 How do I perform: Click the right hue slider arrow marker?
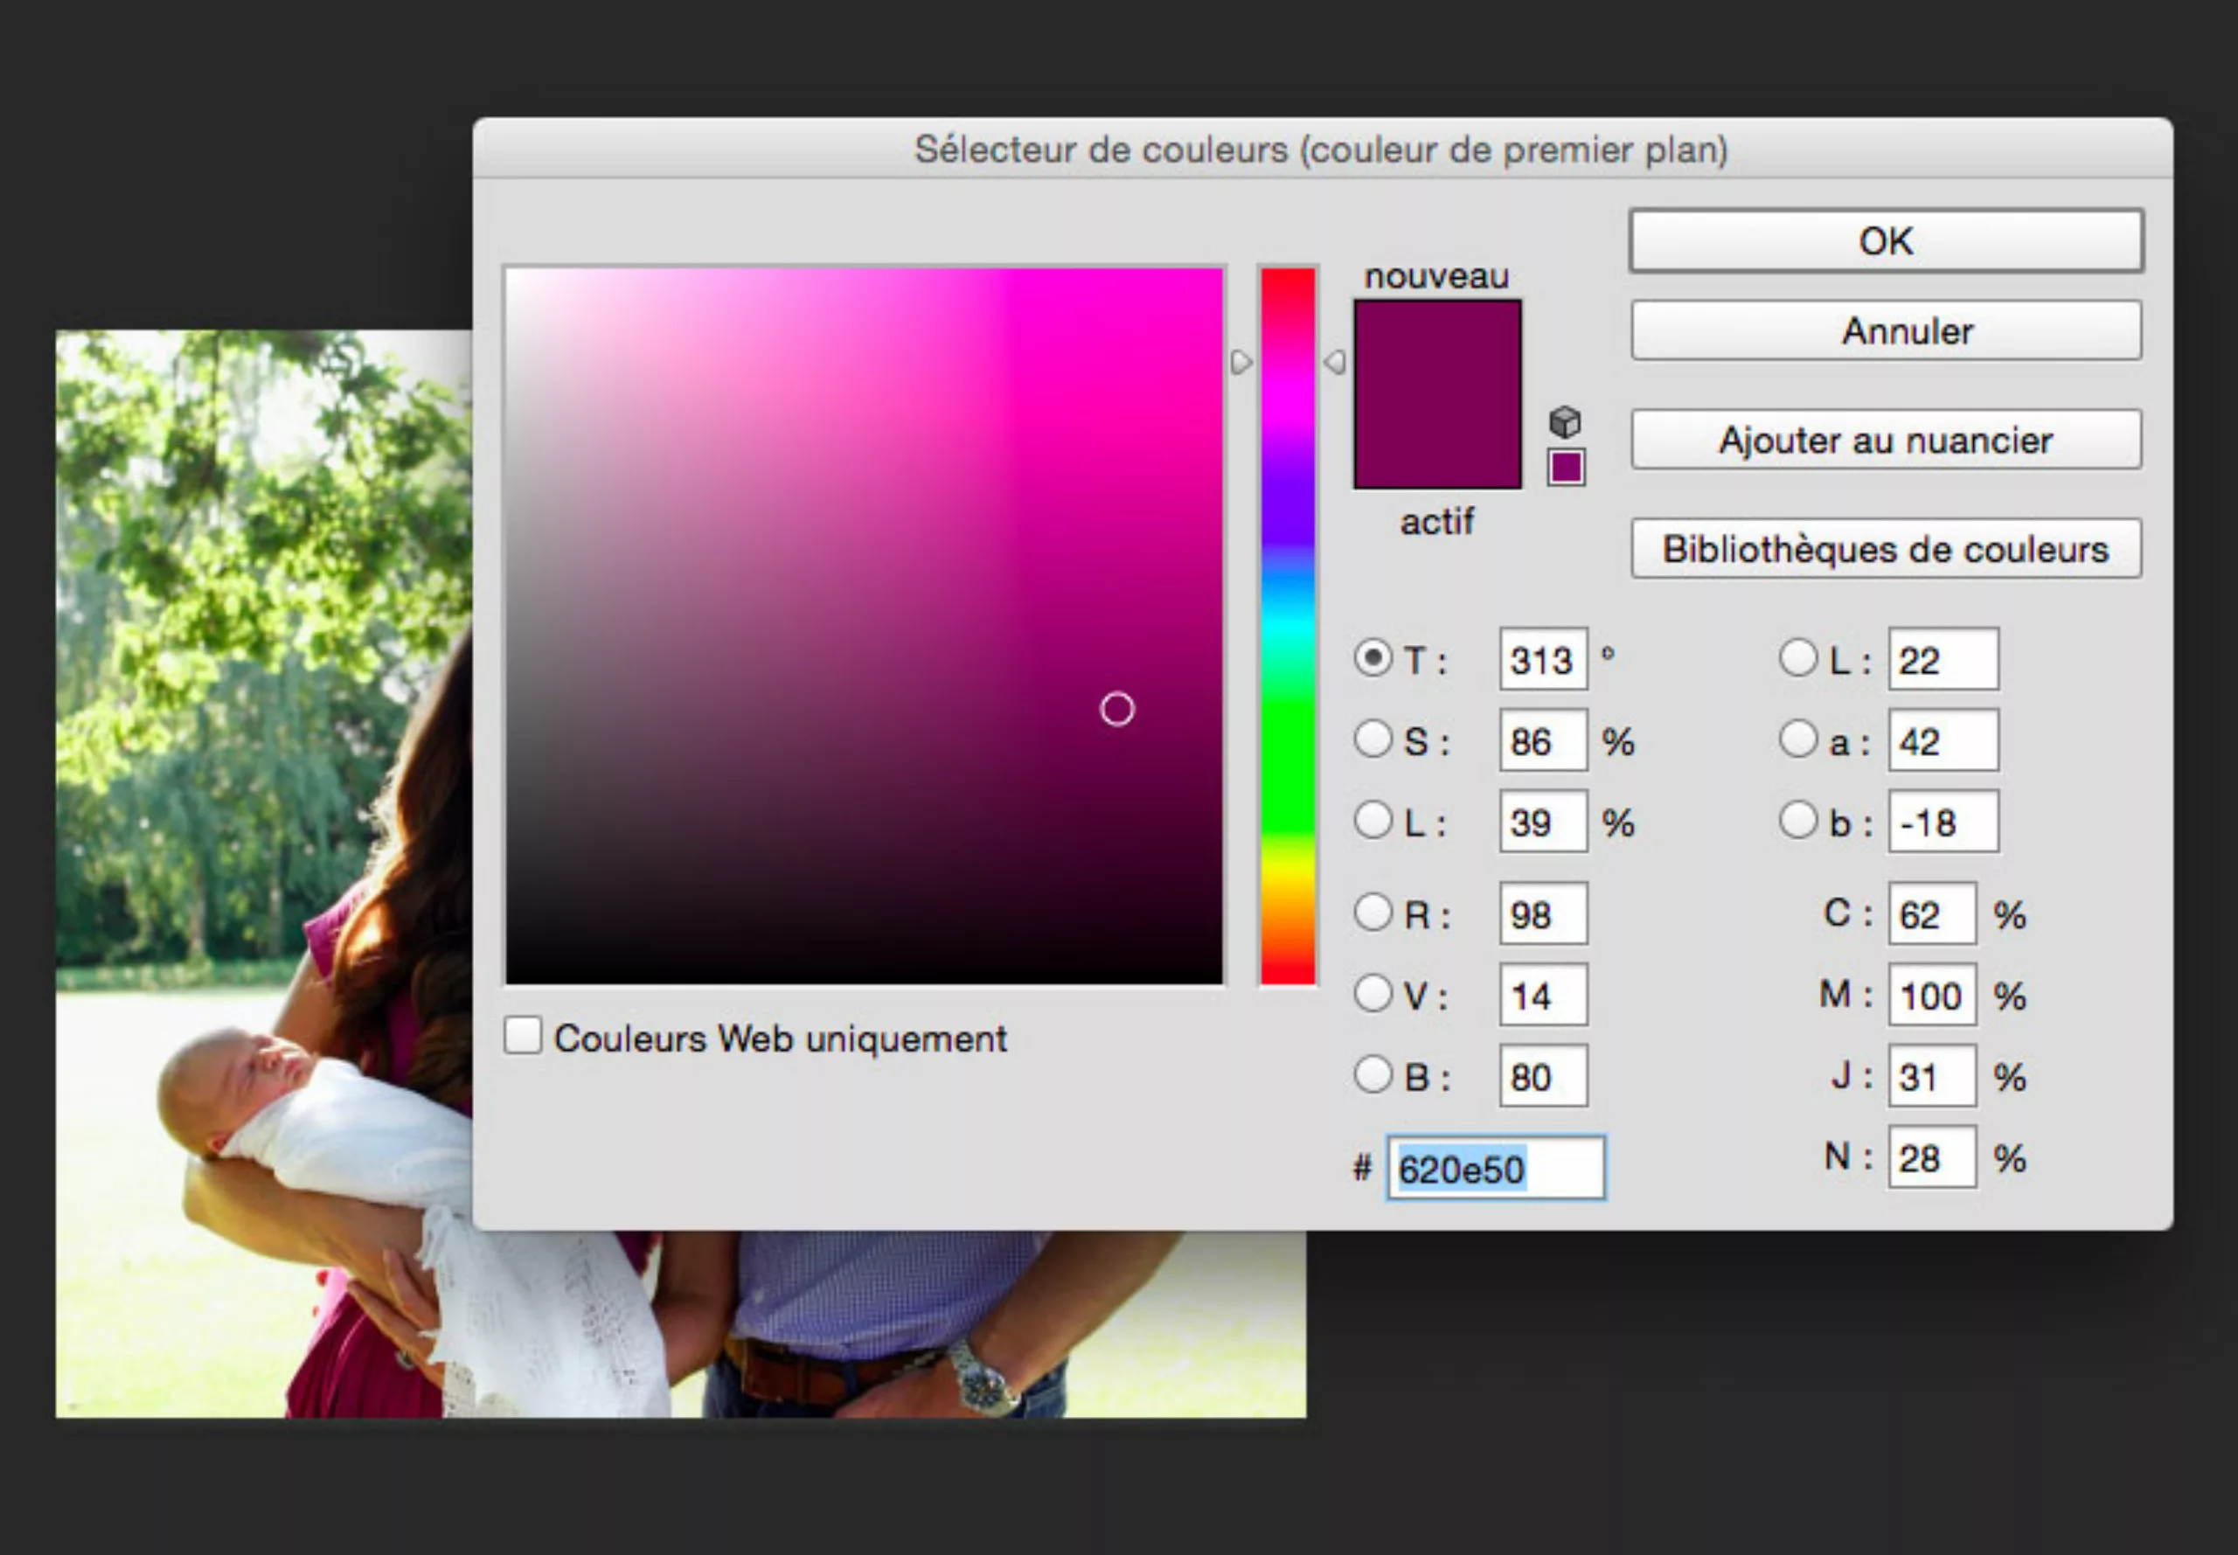pos(1335,363)
